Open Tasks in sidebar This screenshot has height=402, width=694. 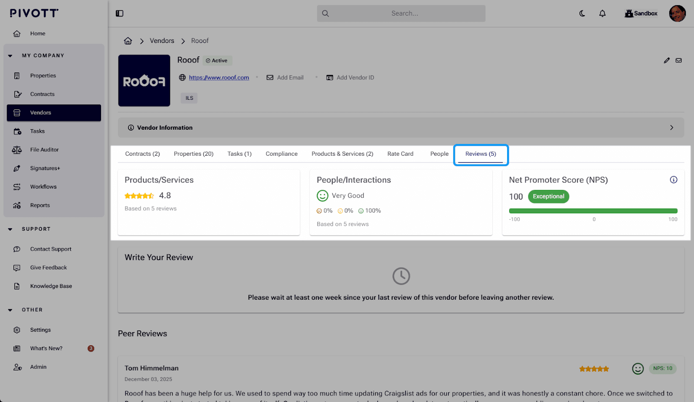click(x=54, y=131)
